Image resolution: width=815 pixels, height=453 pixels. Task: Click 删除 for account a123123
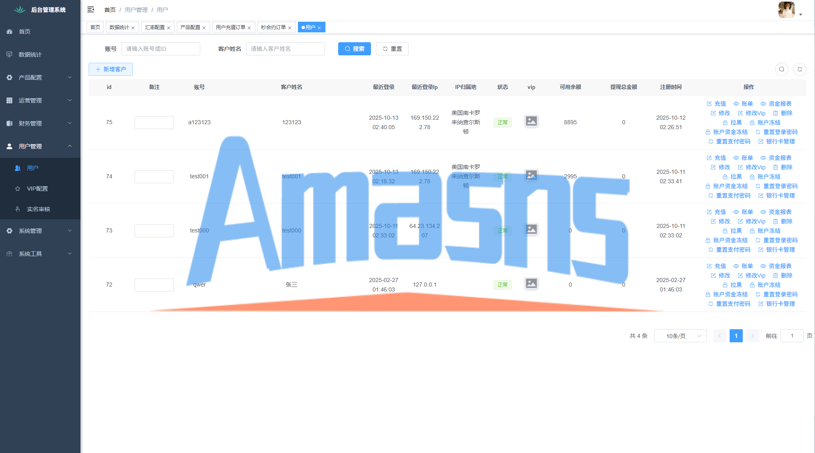click(x=783, y=113)
